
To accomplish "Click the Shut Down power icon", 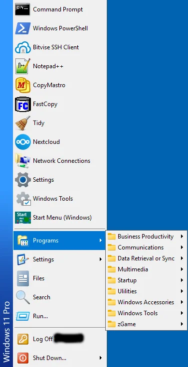I will [x=23, y=358].
